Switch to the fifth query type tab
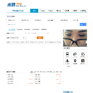93x93 pixels. [x=44, y=29]
